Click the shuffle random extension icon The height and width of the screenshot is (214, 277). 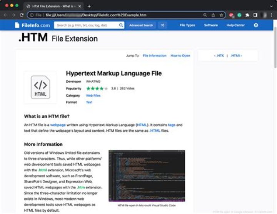[x=163, y=25]
